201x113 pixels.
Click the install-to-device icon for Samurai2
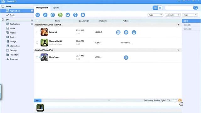(134, 32)
